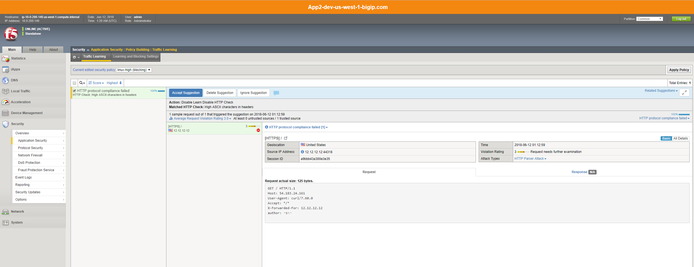Click the flag icon in Geolocation row

tap(303, 145)
